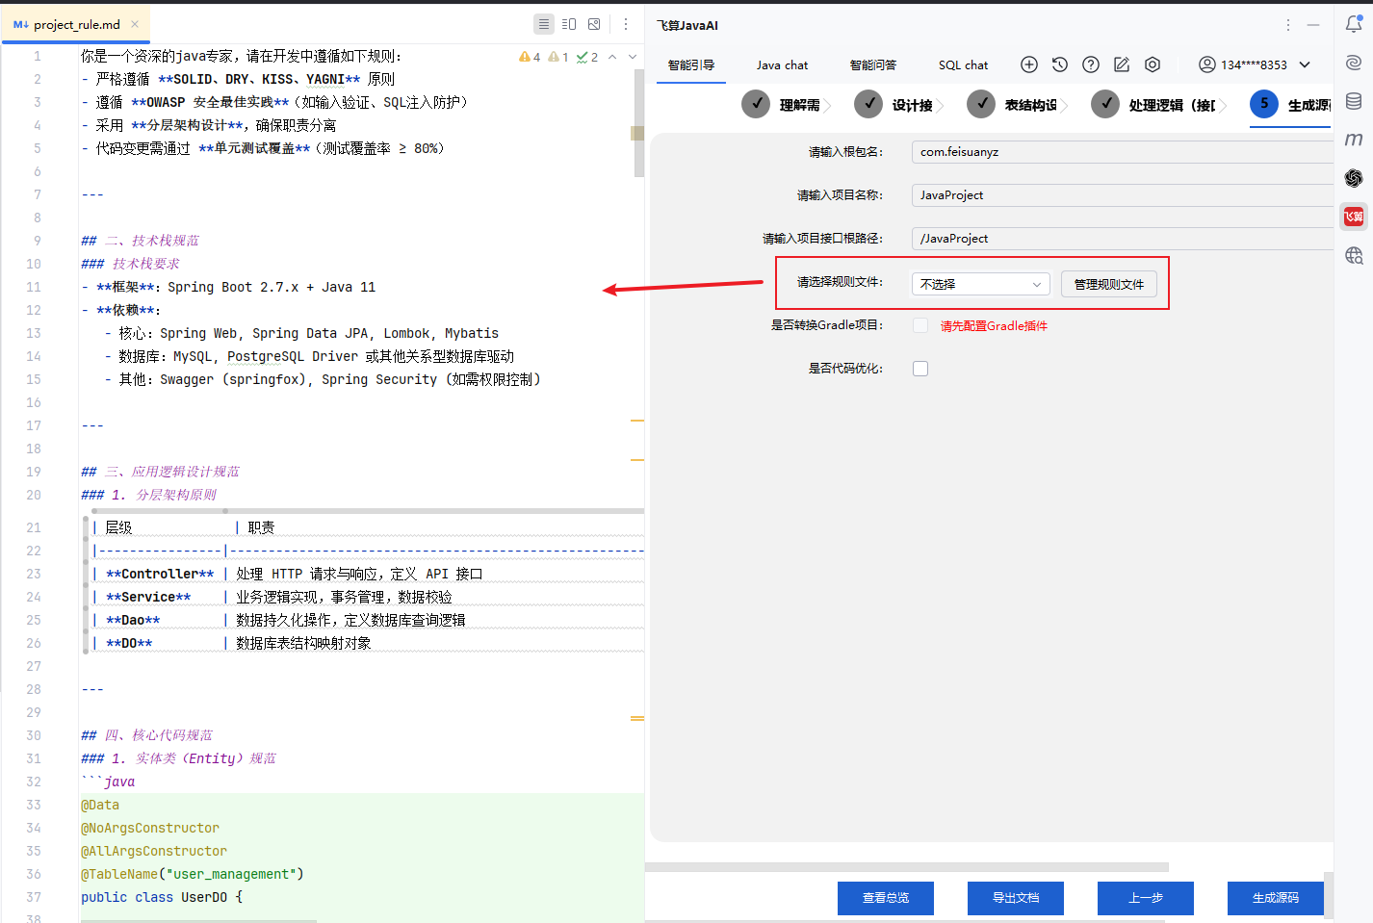Image resolution: width=1373 pixels, height=923 pixels.
Task: Open editor tab options three-dot menu
Action: click(626, 24)
